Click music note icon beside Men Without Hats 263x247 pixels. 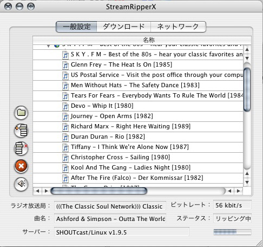65,86
